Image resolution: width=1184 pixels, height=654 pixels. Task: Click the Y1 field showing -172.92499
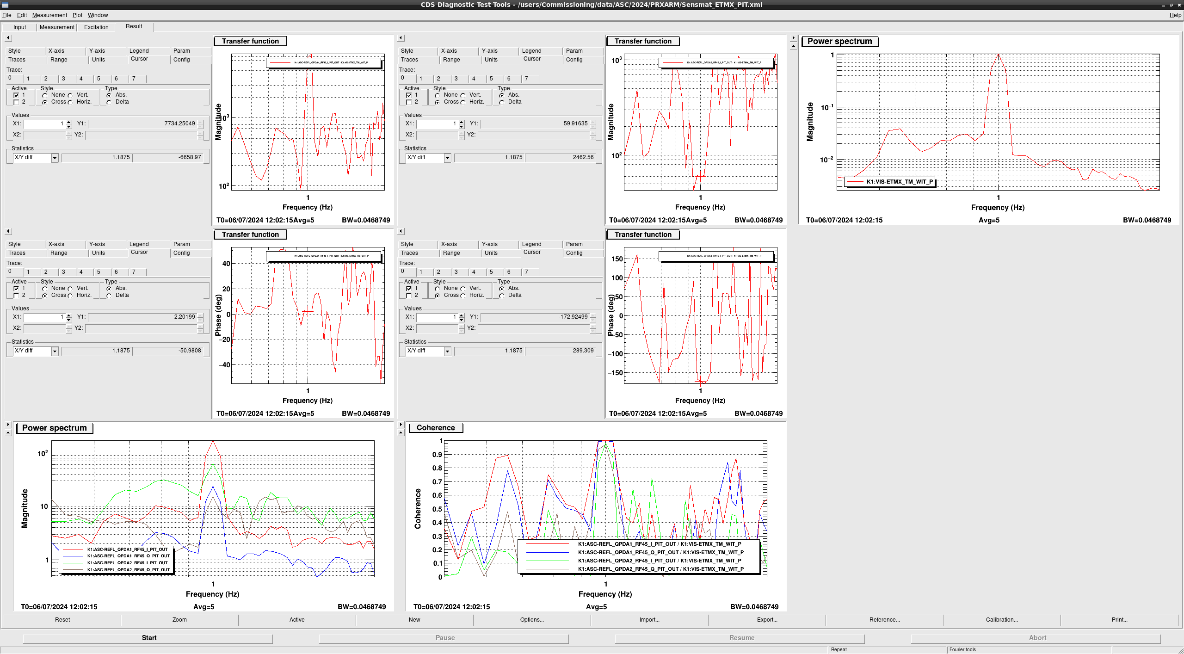tap(535, 317)
